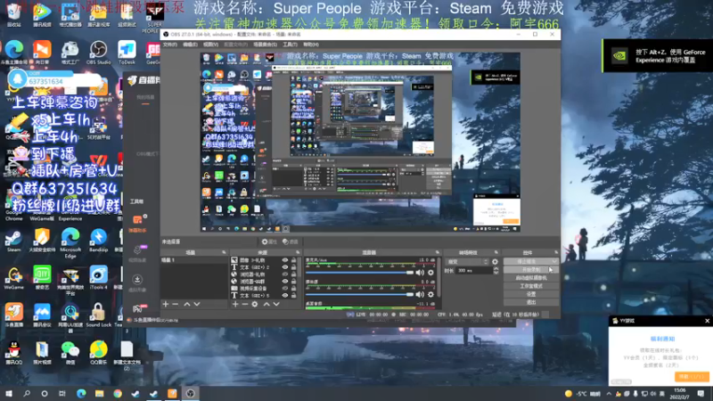Mute the second mixer channel speaker icon
The height and width of the screenshot is (401, 713).
pos(420,295)
